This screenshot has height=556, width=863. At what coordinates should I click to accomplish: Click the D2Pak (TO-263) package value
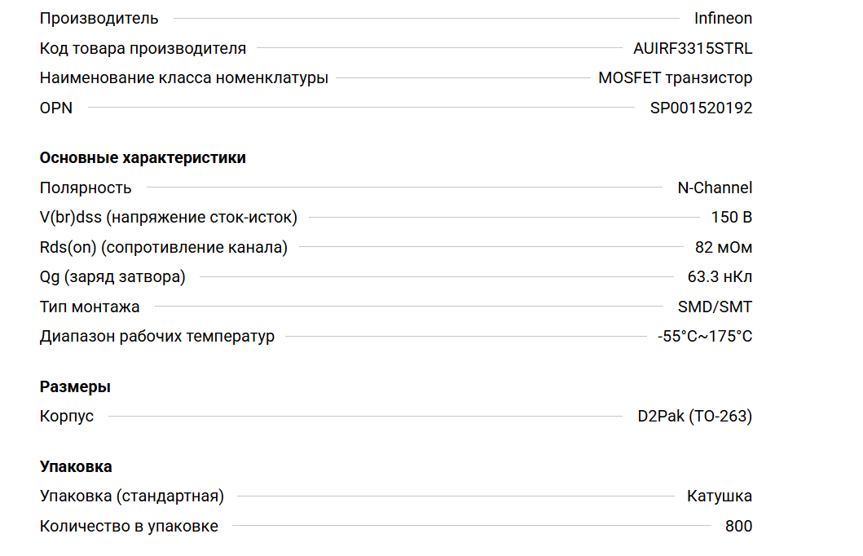tap(694, 417)
